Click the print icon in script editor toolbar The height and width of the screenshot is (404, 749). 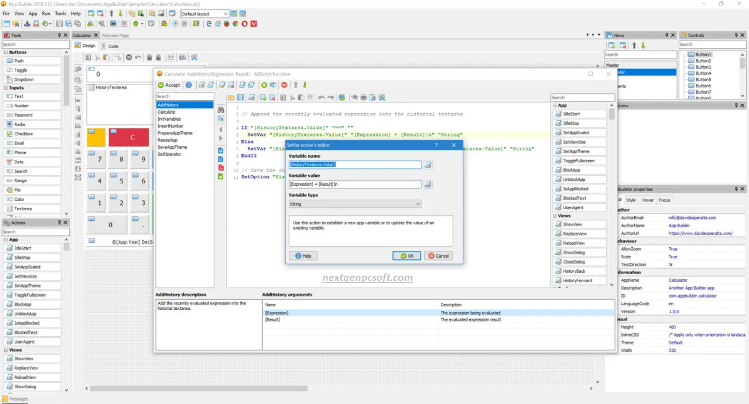point(364,98)
